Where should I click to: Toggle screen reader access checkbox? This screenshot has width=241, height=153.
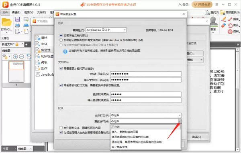tap(61, 132)
